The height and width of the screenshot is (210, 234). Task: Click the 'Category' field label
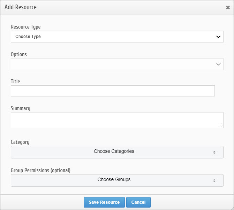[x=20, y=142]
